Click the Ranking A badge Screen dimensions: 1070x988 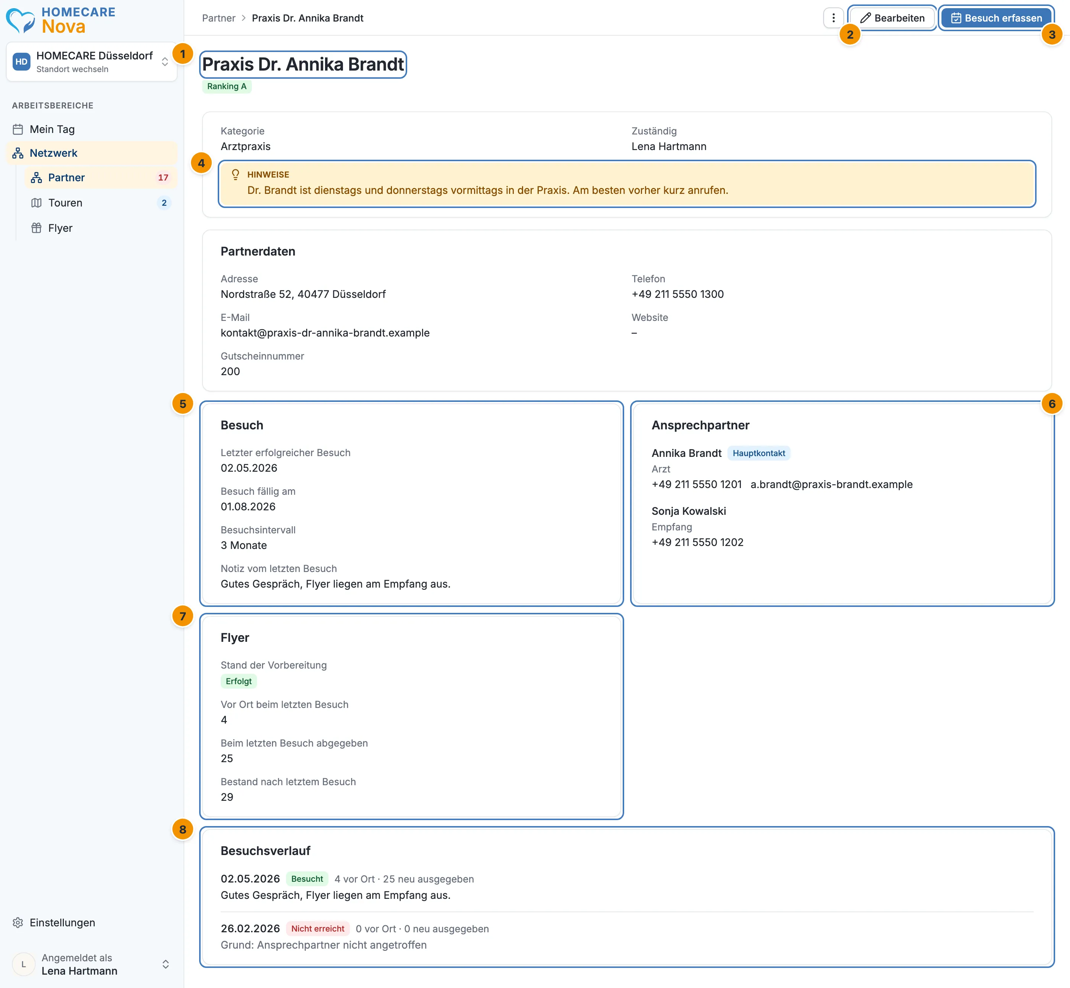227,87
